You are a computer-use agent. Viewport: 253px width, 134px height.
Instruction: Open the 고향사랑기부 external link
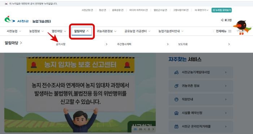(x=181, y=10)
